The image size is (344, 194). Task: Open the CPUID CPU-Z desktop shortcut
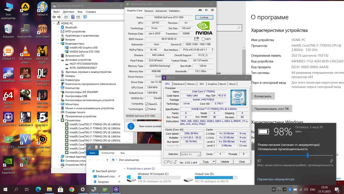[x=8, y=119]
